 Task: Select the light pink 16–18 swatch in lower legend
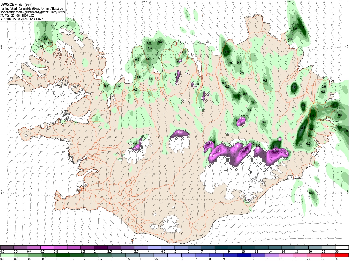click(x=286, y=255)
